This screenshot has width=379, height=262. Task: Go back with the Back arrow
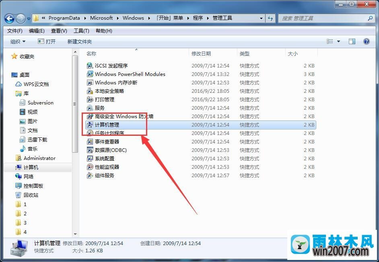pos(9,18)
